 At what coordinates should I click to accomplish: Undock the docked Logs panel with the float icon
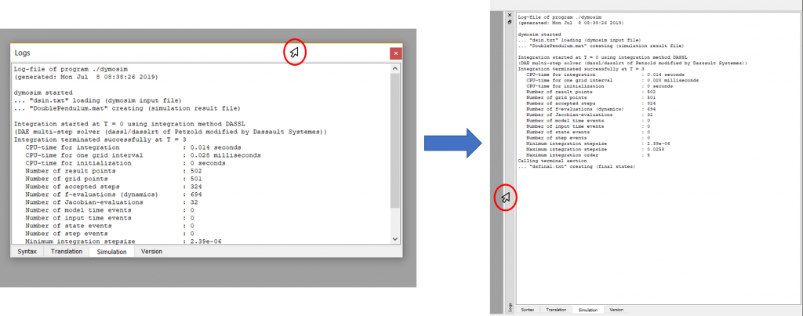pyautogui.click(x=510, y=22)
